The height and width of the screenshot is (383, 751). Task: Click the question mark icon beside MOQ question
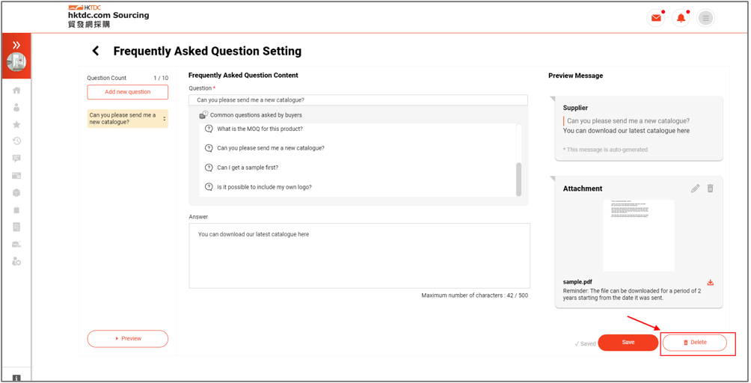point(209,129)
